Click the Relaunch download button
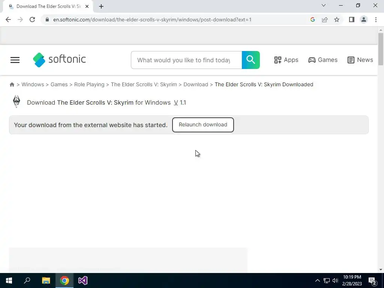This screenshot has width=384, height=288. click(203, 124)
